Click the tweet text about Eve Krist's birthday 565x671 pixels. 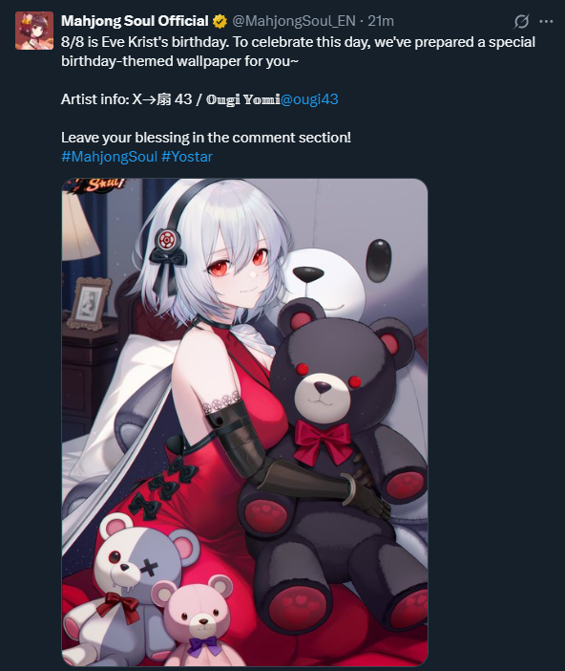[298, 52]
